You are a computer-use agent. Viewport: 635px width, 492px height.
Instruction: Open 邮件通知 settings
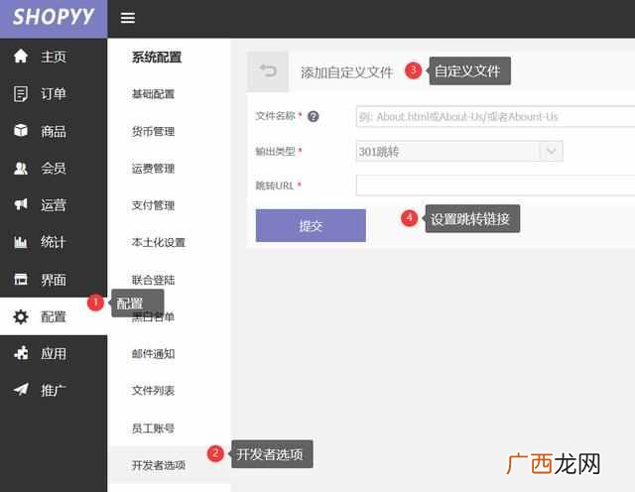coord(153,354)
